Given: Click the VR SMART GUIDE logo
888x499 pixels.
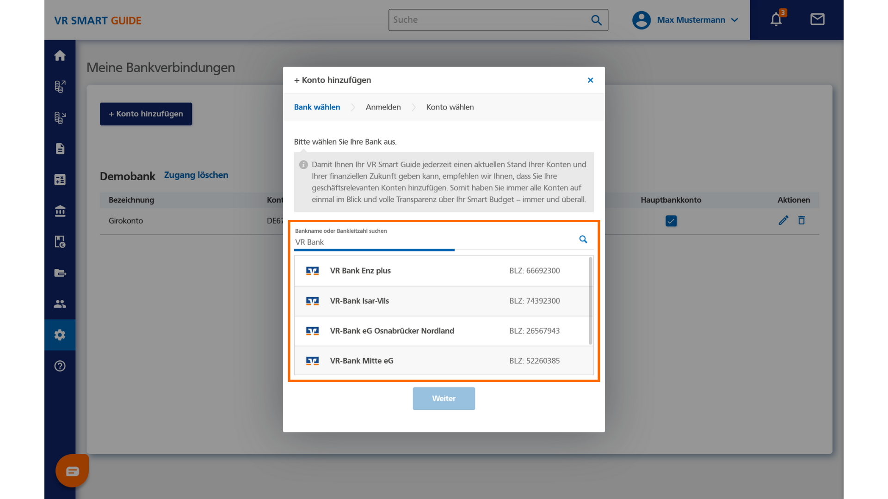Looking at the screenshot, I should pos(98,20).
